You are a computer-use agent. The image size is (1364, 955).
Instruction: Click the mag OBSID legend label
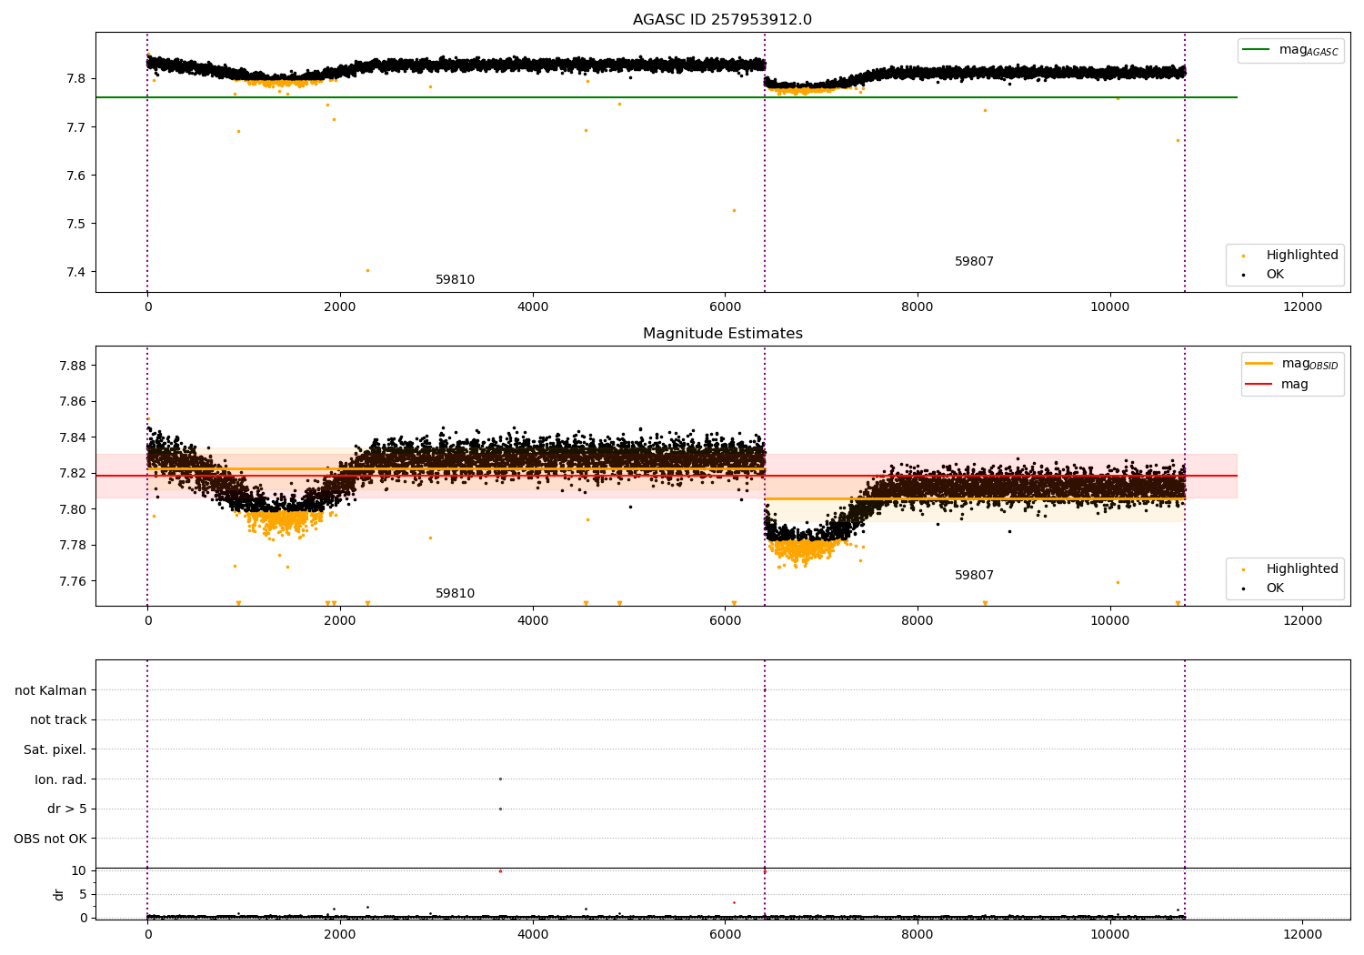tap(1309, 364)
